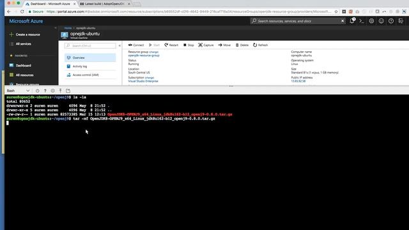Refresh the VM overview
This screenshot has width=409, height=230.
260,45
